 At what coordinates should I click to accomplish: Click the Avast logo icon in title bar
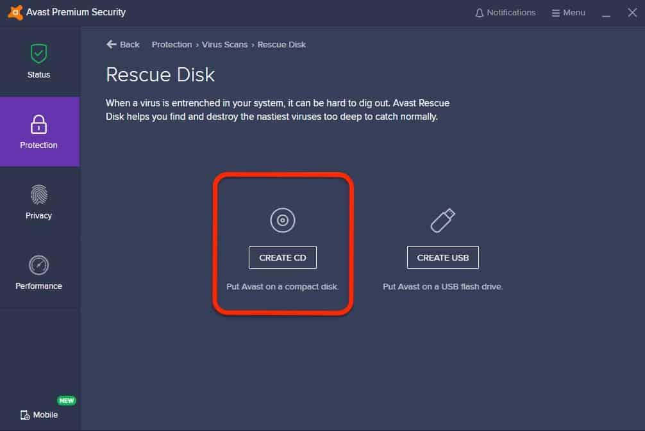pyautogui.click(x=15, y=12)
